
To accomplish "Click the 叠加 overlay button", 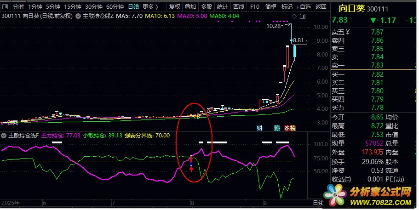I will pos(190,7).
